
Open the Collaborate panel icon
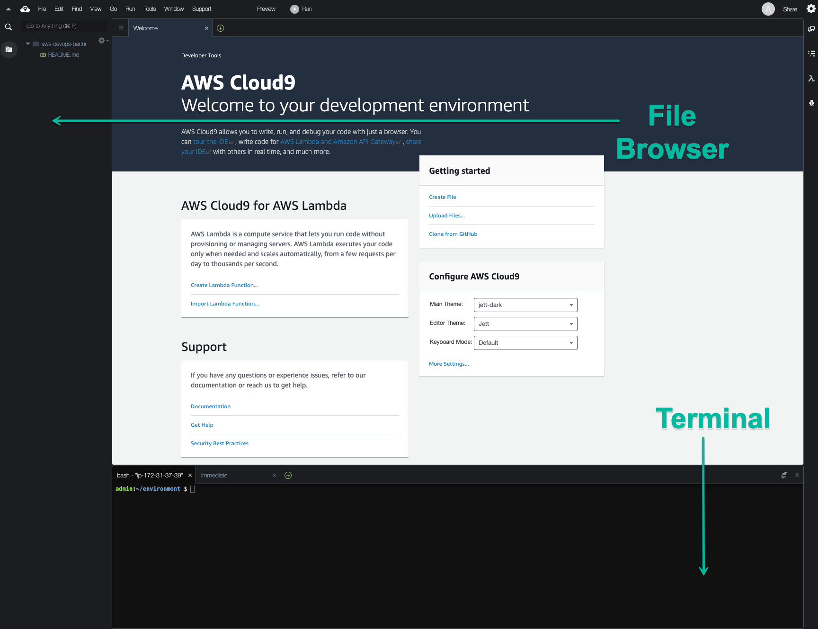pyautogui.click(x=811, y=29)
